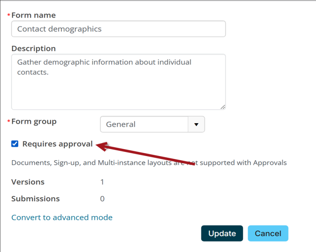
Task: Click the Requires approval label text
Action: (57, 144)
